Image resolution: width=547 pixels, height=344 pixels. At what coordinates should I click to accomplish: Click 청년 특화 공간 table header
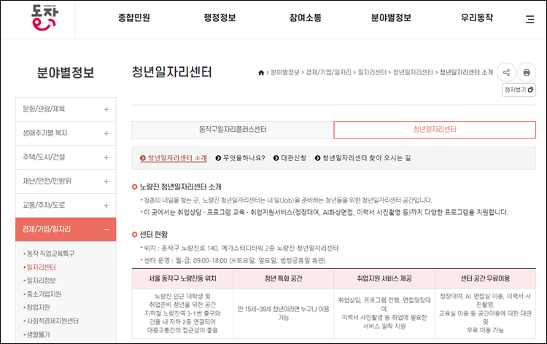(283, 279)
